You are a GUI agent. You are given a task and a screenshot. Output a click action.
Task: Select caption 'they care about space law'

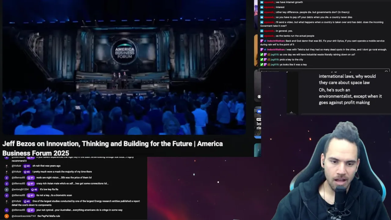344,82
